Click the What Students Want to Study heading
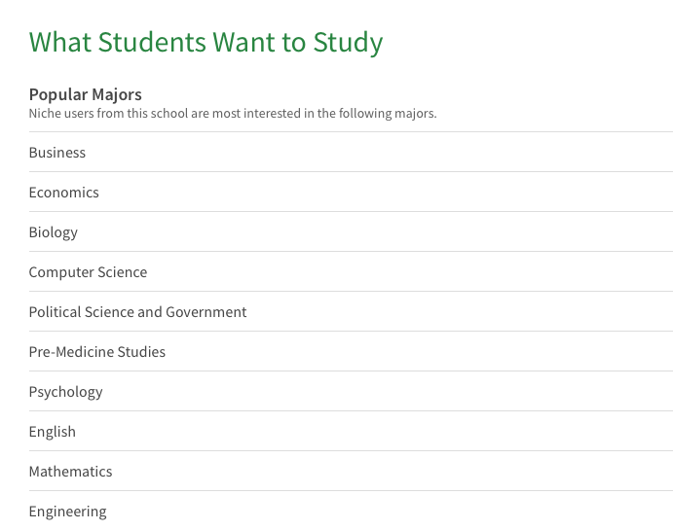Image resolution: width=673 pixels, height=530 pixels. [x=206, y=43]
